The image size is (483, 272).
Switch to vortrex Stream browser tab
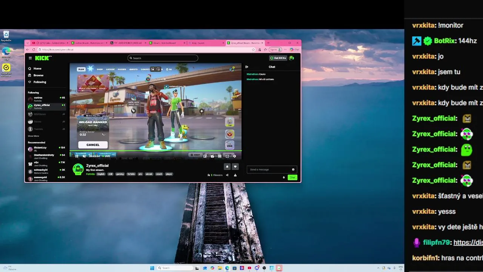pos(90,43)
